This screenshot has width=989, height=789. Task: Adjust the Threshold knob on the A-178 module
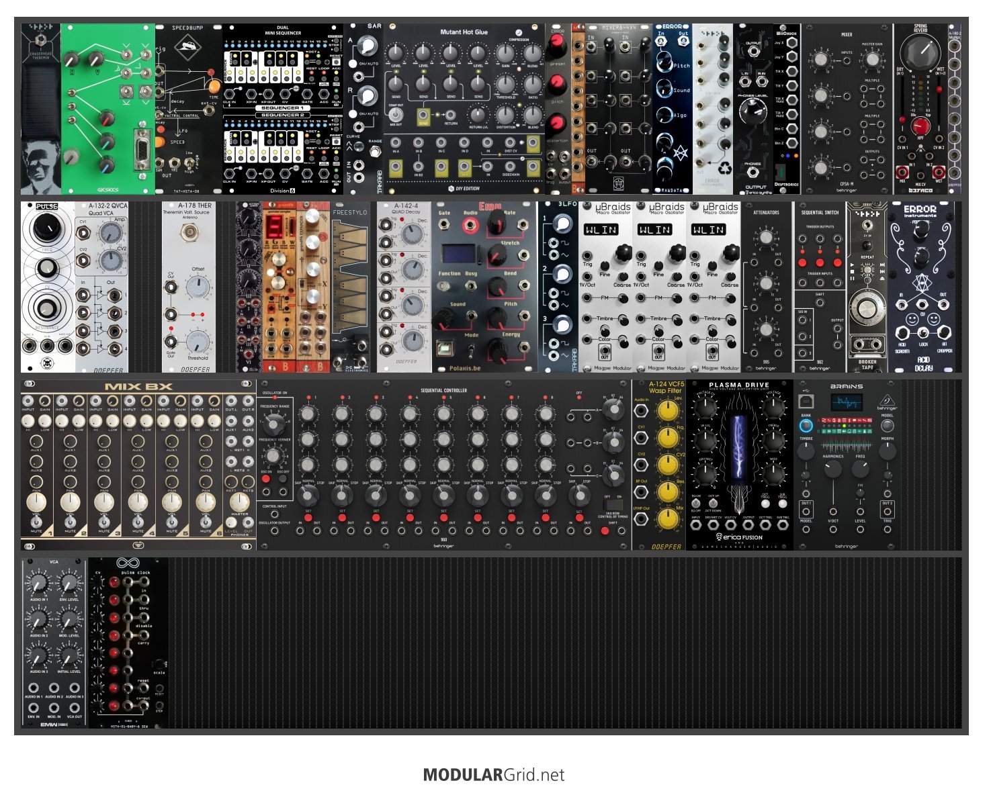[x=198, y=342]
